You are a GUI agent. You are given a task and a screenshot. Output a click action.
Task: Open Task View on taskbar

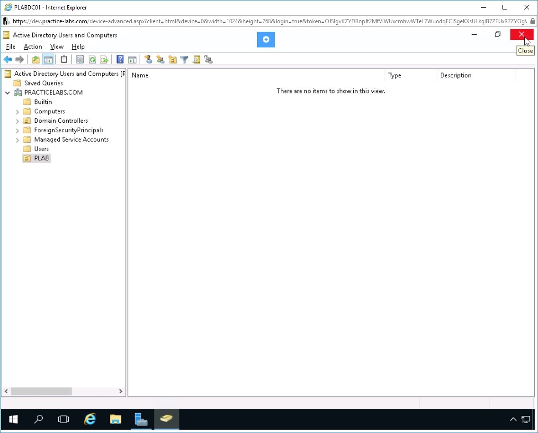pyautogui.click(x=63, y=419)
